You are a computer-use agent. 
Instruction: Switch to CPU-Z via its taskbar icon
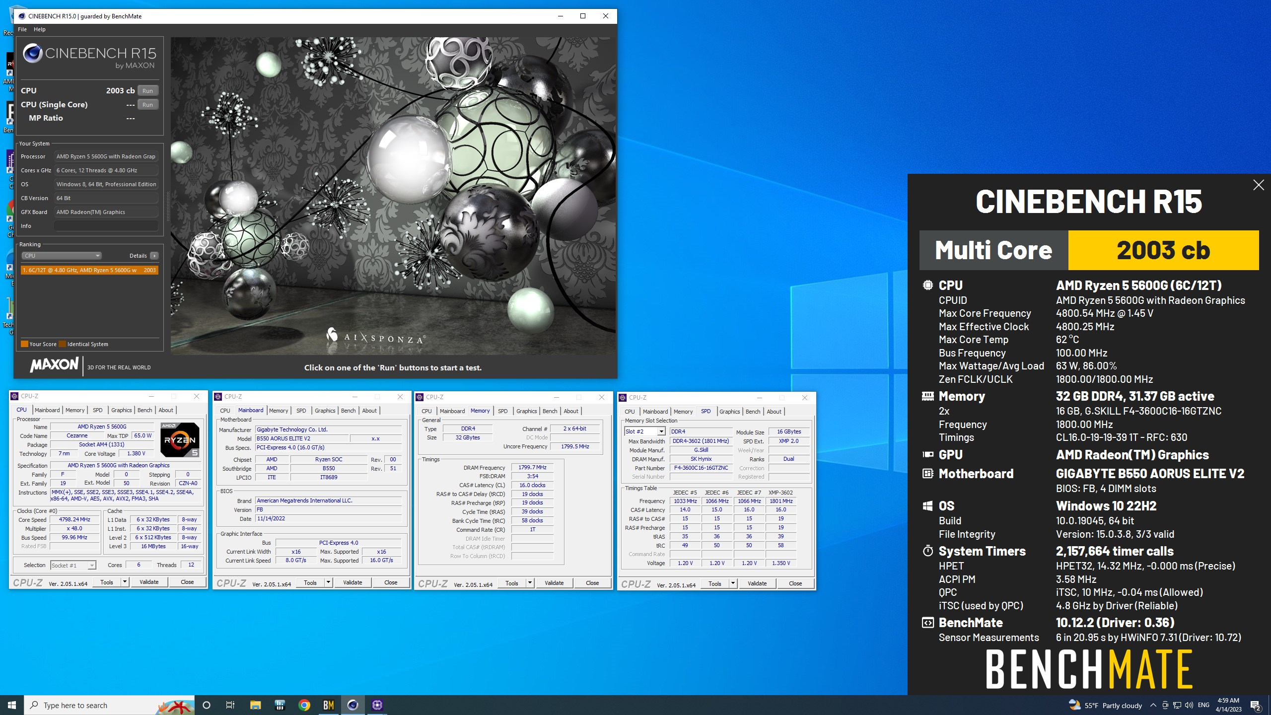click(x=377, y=705)
